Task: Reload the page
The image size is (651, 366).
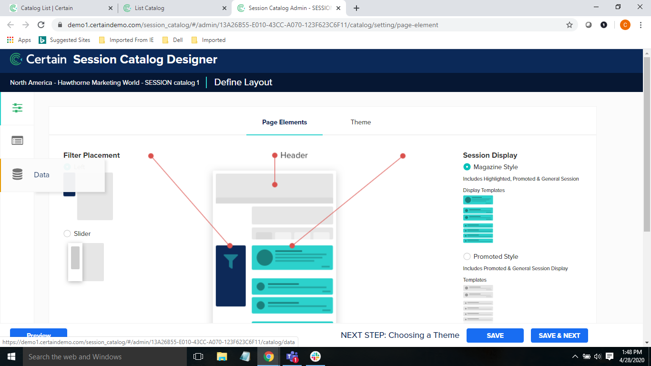Action: click(41, 25)
